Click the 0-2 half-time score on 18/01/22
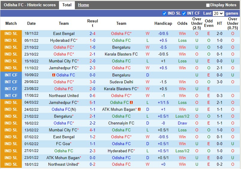The height and width of the screenshot is (169, 241). (x=219, y=165)
